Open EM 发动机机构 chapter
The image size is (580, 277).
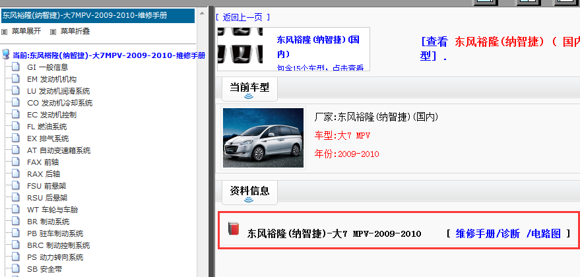click(x=51, y=79)
